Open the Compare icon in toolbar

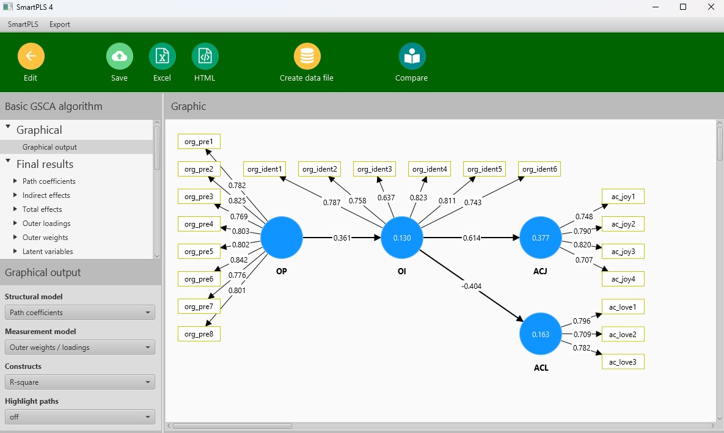pos(412,57)
